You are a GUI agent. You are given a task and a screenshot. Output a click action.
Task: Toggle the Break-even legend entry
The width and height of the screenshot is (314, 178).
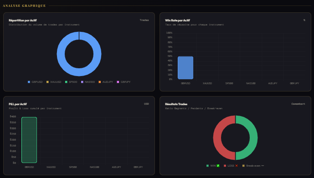pos(253,166)
